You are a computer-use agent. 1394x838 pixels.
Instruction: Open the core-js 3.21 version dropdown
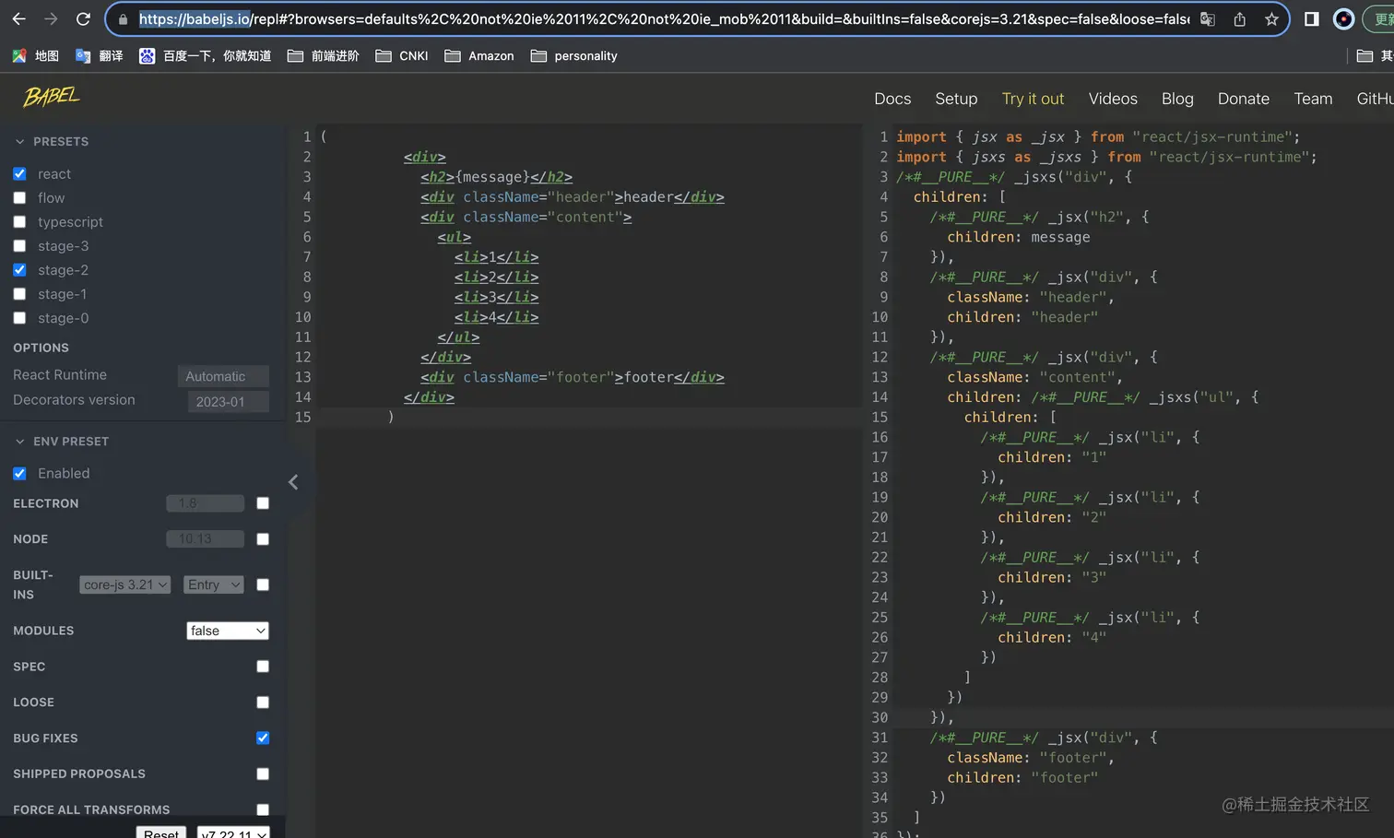(124, 584)
